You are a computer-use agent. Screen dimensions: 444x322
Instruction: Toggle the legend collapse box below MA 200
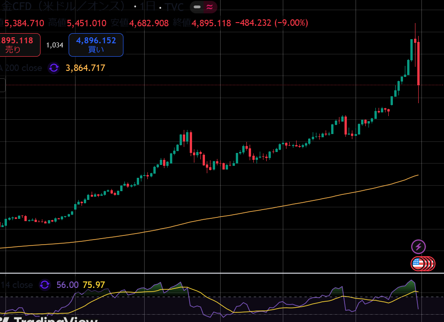(2, 85)
